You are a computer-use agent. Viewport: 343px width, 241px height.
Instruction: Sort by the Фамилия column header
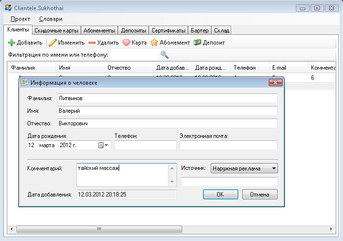[x=32, y=68]
